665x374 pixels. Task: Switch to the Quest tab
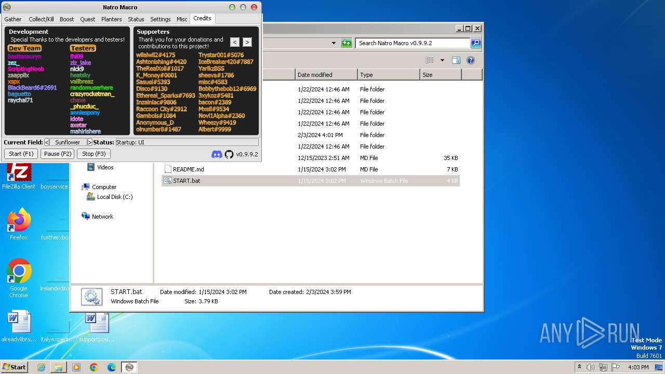click(x=87, y=19)
